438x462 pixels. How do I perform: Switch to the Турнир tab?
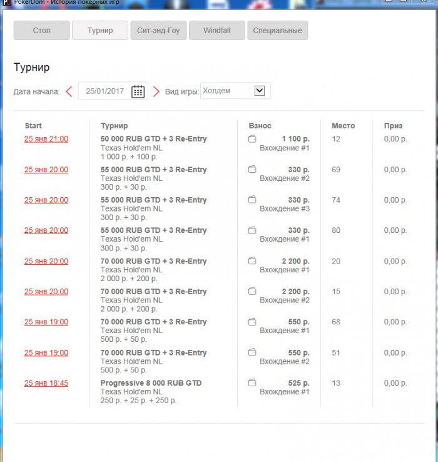[x=100, y=30]
